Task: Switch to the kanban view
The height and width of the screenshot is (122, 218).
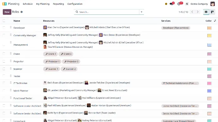Action: (212, 12)
